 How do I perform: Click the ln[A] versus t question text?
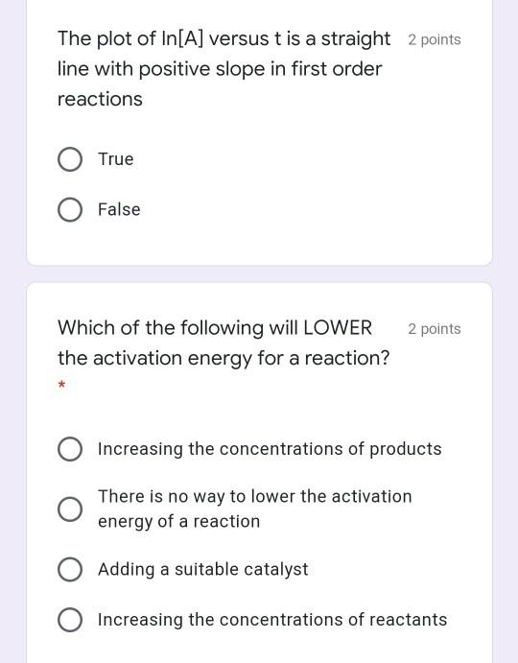224,69
